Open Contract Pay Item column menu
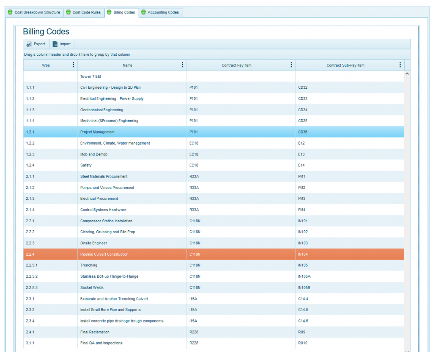This screenshot has width=433, height=352. (x=291, y=65)
